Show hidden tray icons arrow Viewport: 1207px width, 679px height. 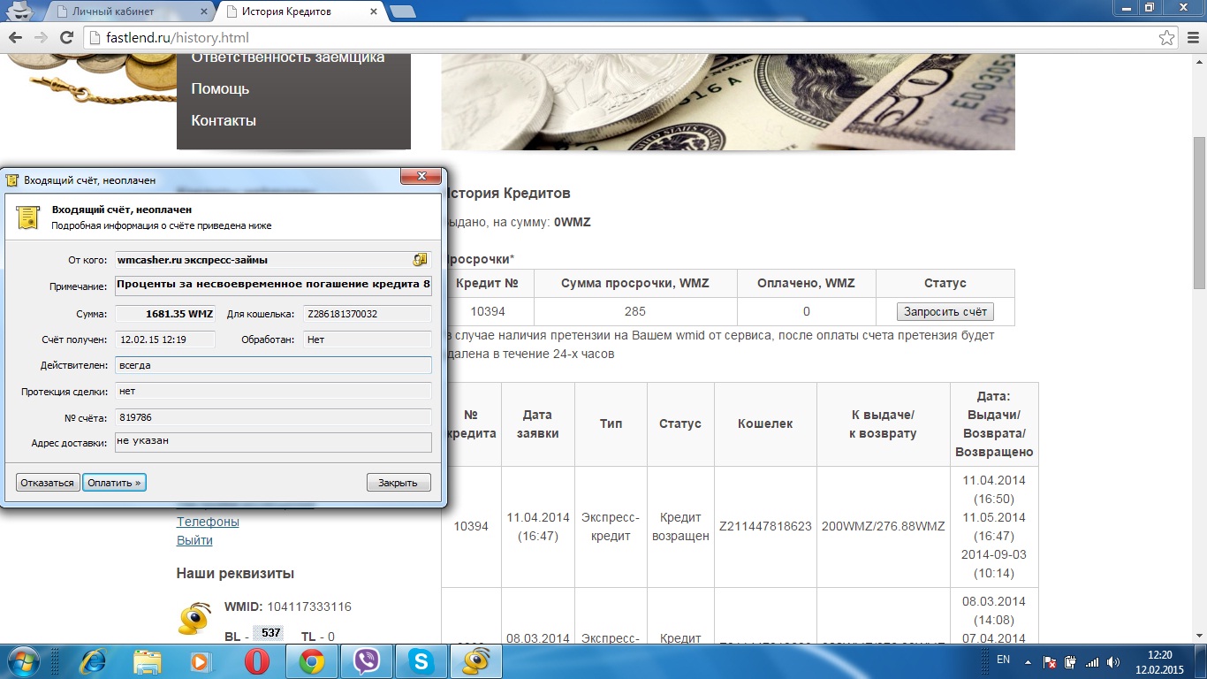[1028, 661]
